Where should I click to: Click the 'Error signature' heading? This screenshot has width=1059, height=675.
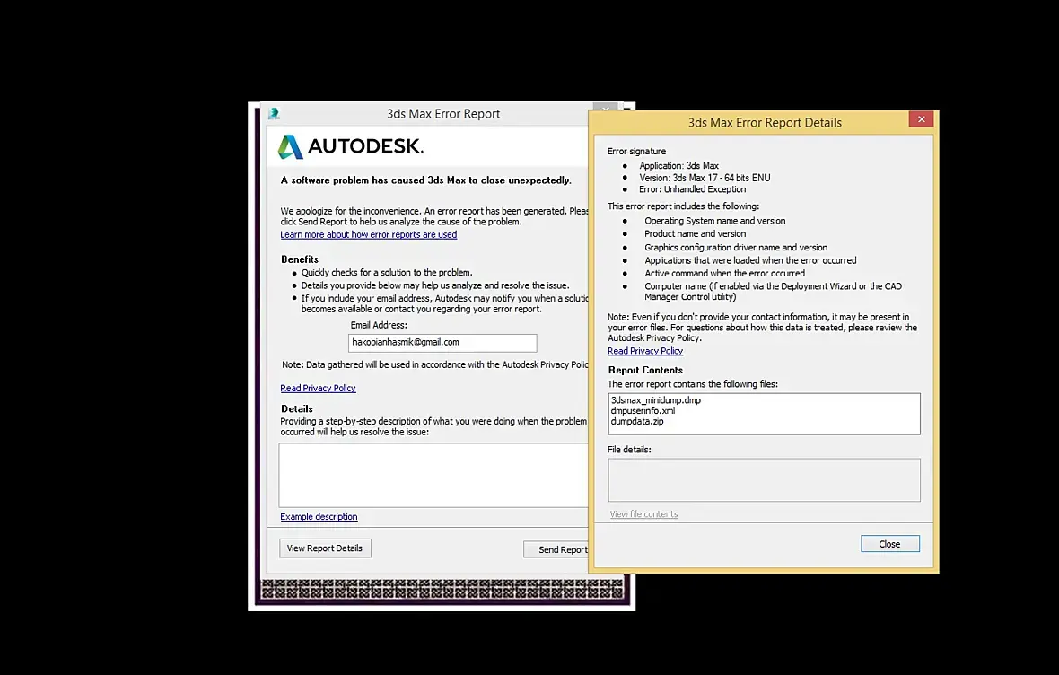(636, 152)
